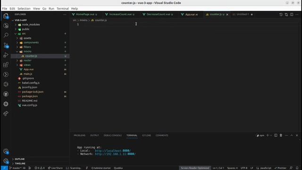
Task: Click Spaces: 4 indentation setting
Action: tap(232, 168)
